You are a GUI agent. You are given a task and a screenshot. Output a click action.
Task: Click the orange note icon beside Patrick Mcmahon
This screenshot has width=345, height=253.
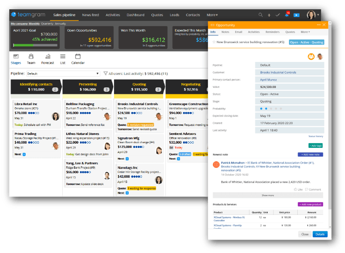coord(216,164)
